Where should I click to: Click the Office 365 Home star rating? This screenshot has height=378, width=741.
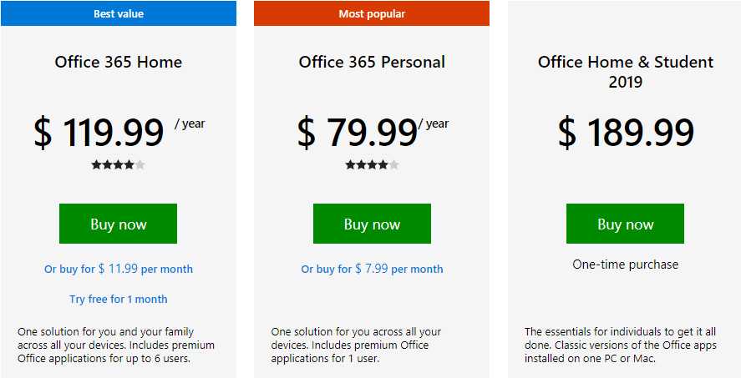[x=118, y=164]
